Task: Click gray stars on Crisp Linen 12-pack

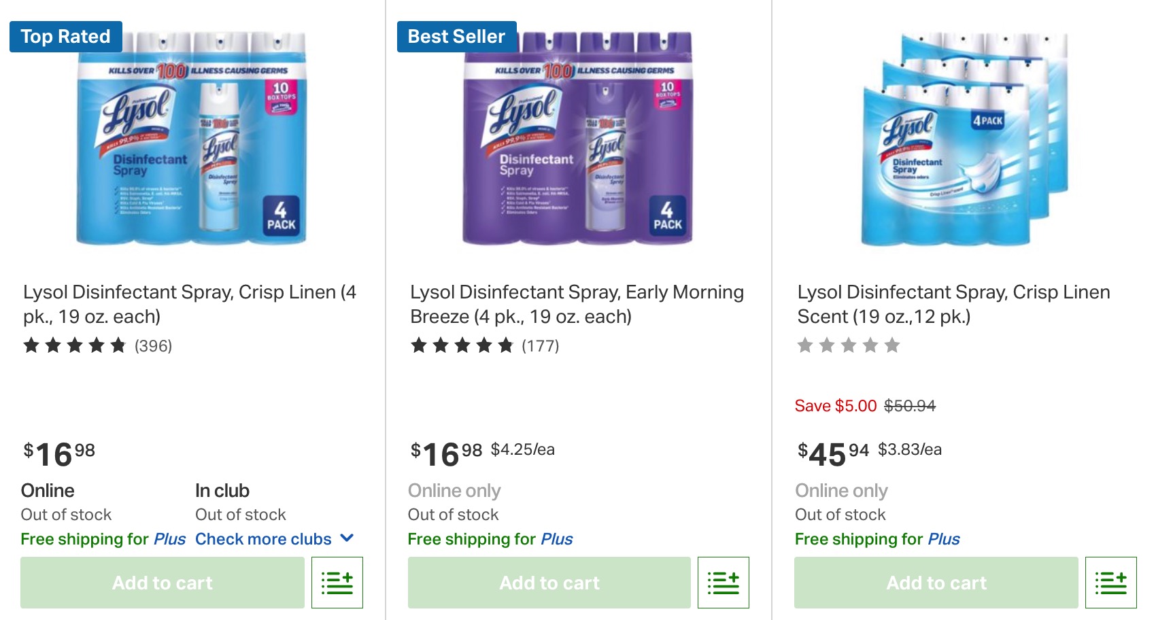Action: coord(849,345)
